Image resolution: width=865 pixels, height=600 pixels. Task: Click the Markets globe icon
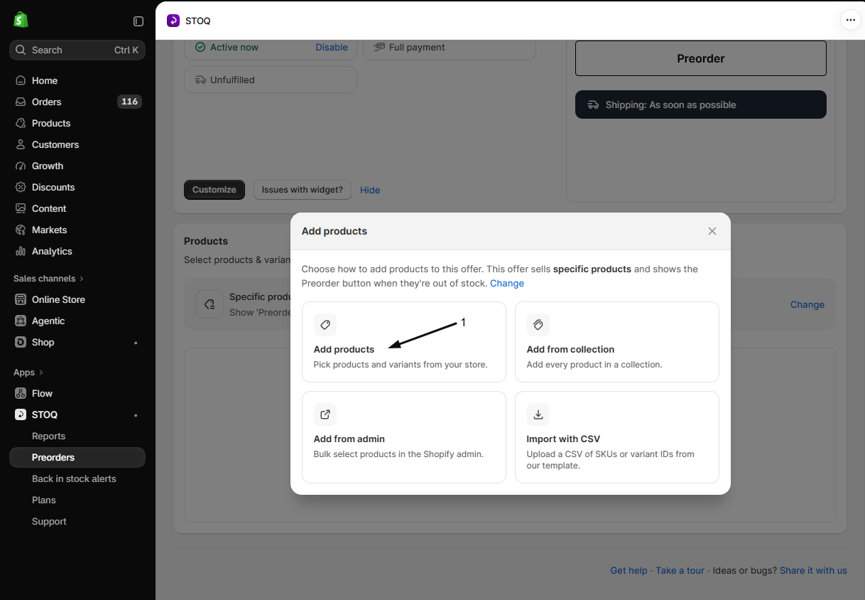click(21, 230)
